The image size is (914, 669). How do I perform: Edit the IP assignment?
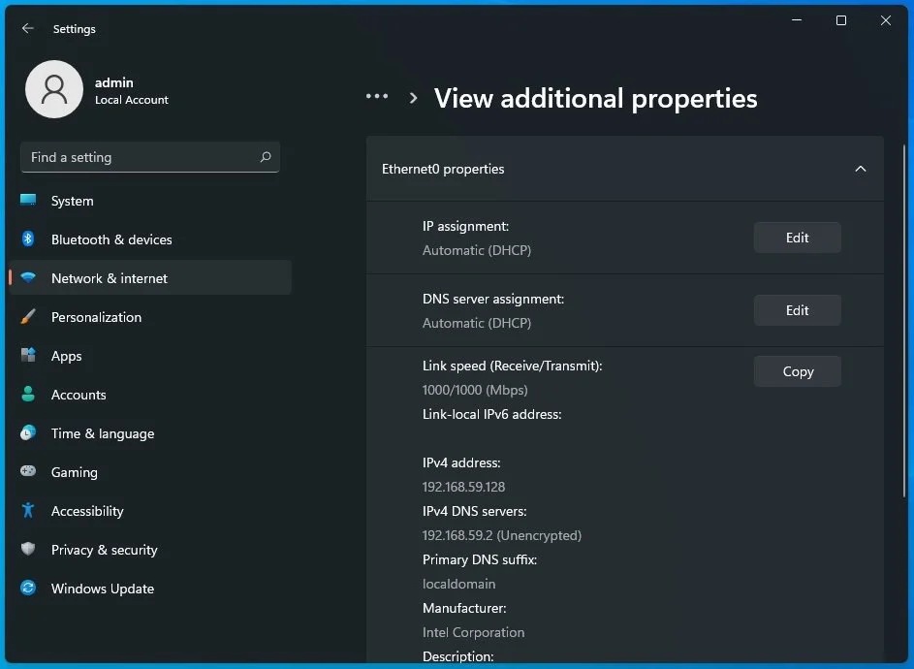[797, 238]
